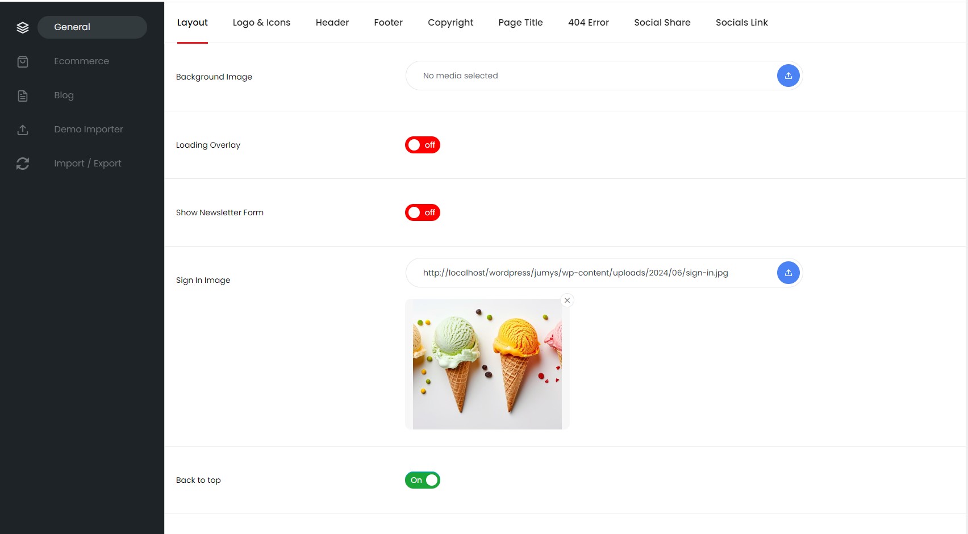Click the Ecommerce shopping bag icon

(x=23, y=61)
